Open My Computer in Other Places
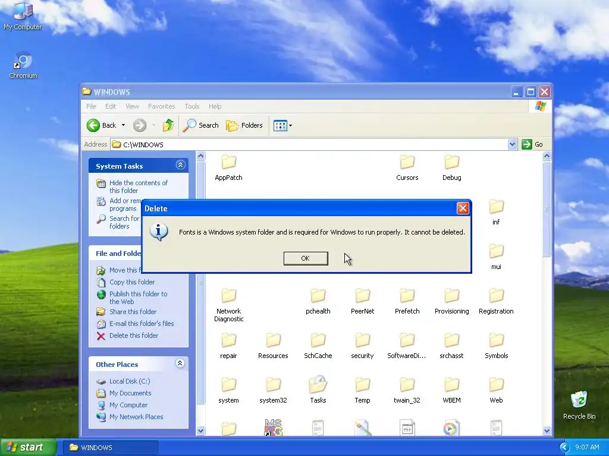The width and height of the screenshot is (609, 456). coord(128,405)
